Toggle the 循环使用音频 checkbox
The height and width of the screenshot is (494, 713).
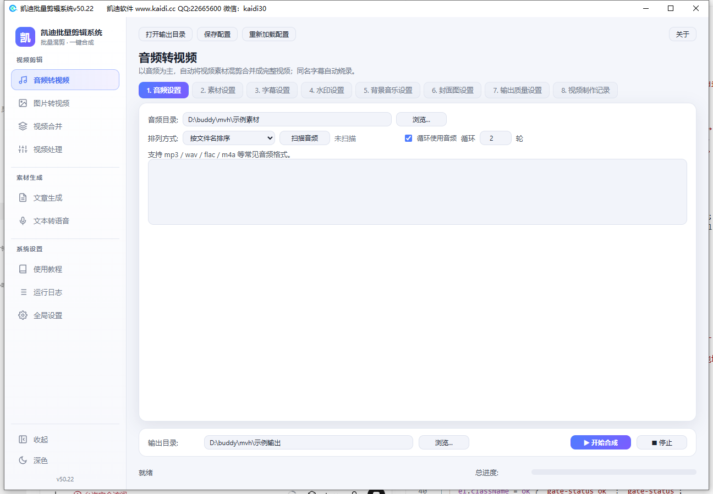point(408,138)
